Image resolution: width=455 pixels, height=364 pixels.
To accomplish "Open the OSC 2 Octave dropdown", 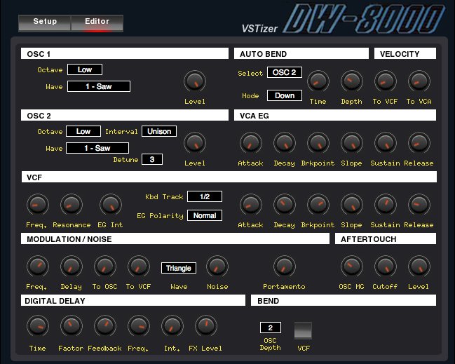I will 83,131.
